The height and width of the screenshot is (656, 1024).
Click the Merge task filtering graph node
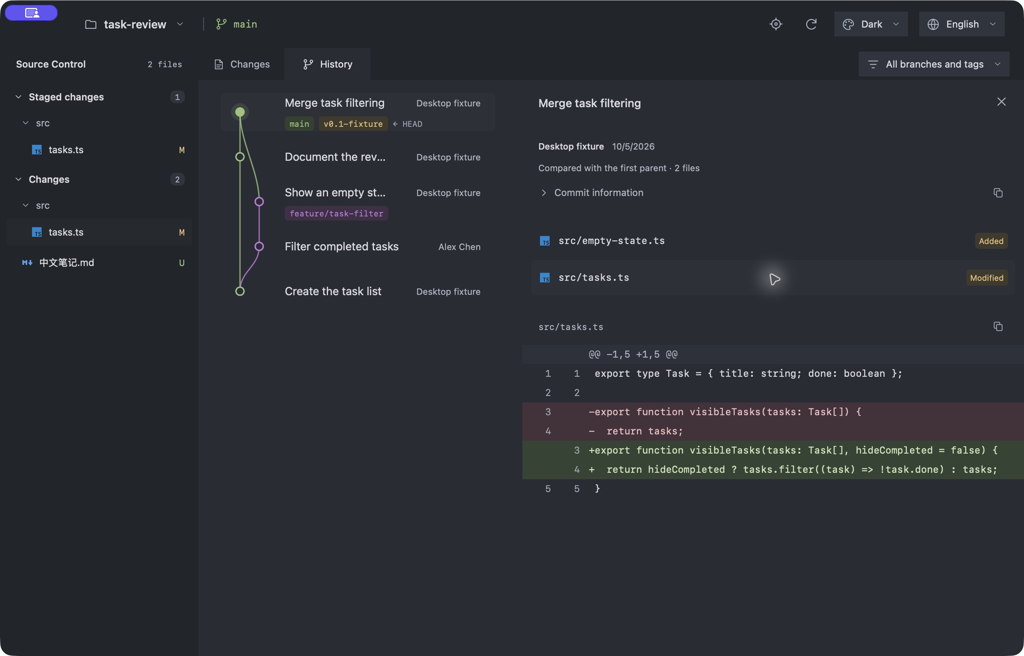click(240, 112)
